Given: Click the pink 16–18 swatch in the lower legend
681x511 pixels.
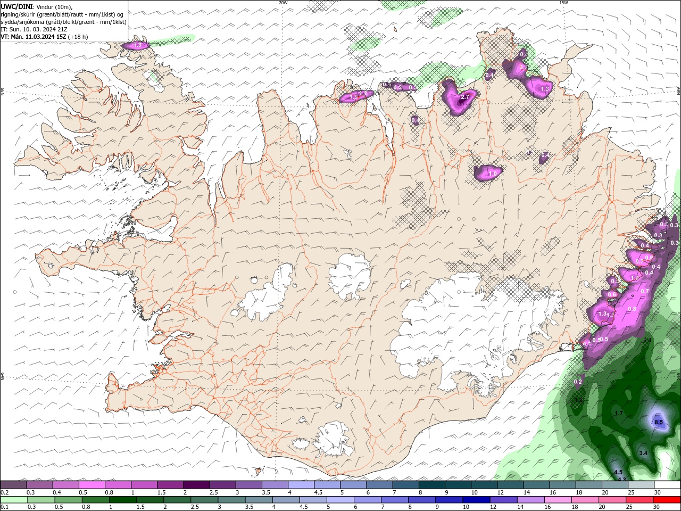Looking at the screenshot, I should (558, 500).
